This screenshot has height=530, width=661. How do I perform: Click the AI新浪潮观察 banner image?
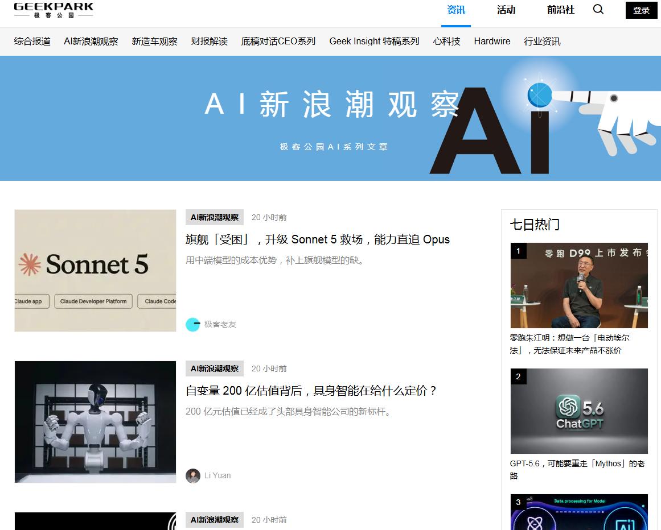click(330, 118)
